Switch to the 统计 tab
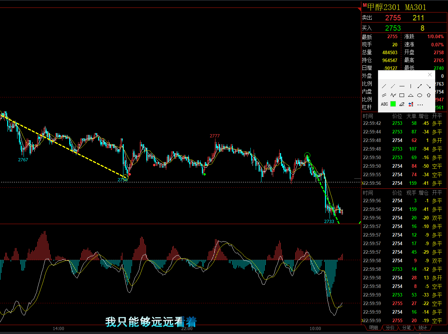The height and width of the screenshot is (334, 448). click(x=423, y=328)
